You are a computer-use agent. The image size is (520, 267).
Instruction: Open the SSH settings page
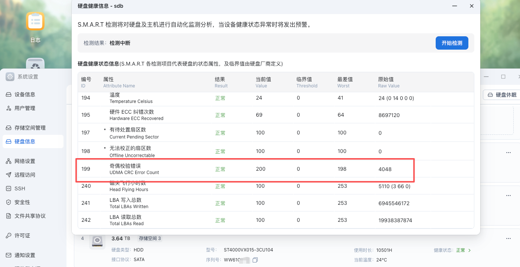(x=20, y=188)
